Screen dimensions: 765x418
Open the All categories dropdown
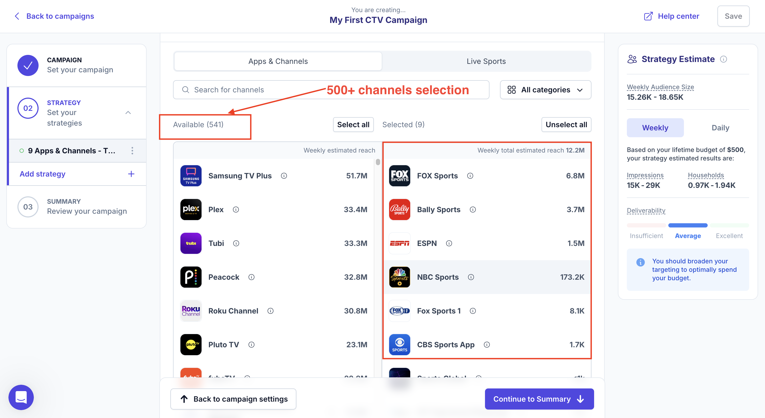click(x=545, y=90)
